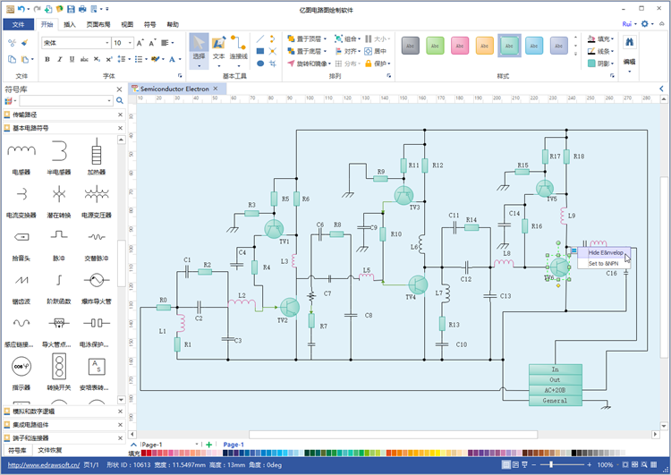Close the 传输路径 library section

point(120,115)
